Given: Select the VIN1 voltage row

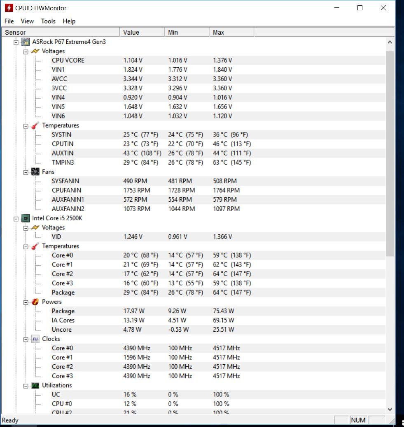Looking at the screenshot, I should (x=218, y=70).
